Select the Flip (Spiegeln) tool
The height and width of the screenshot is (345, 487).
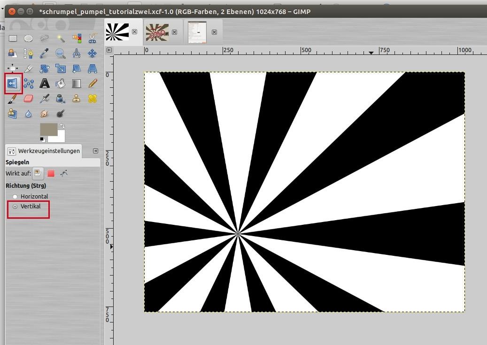click(13, 84)
